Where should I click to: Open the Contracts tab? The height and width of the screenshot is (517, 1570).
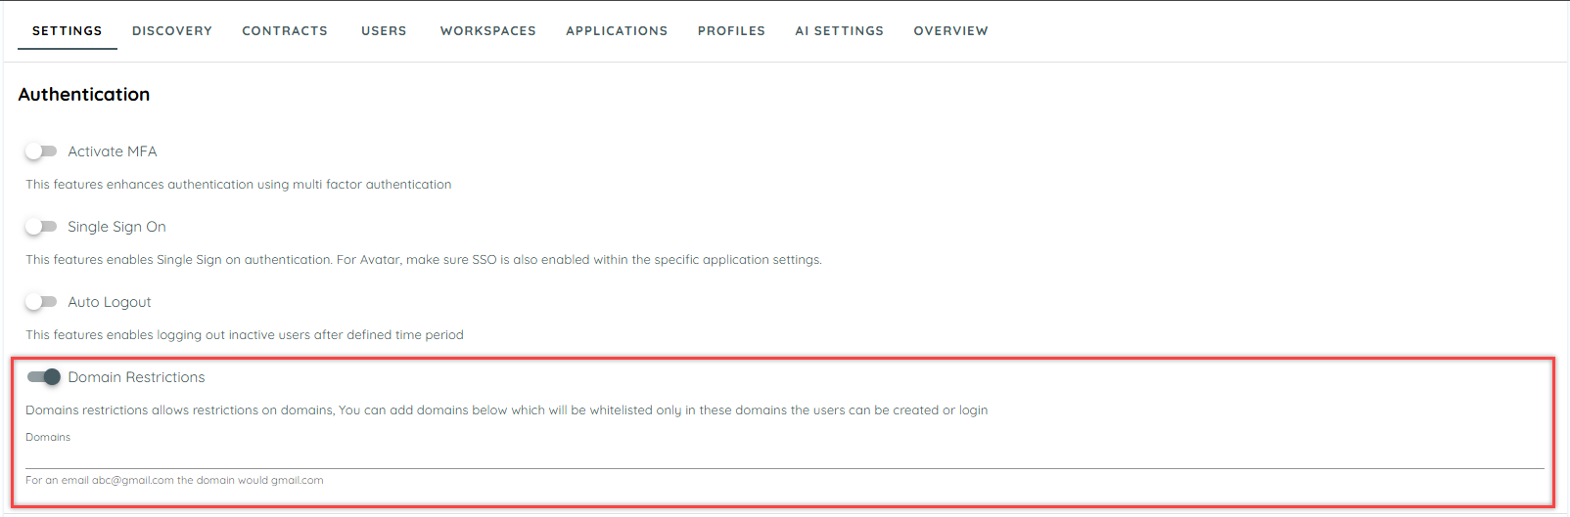(x=285, y=31)
